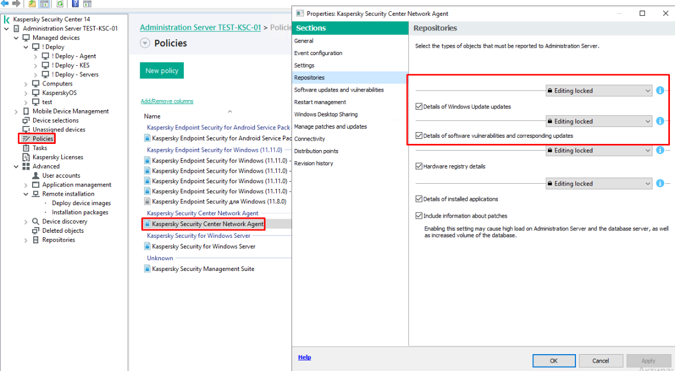Select Installation packages in the tree
Image resolution: width=675 pixels, height=371 pixels.
click(80, 212)
